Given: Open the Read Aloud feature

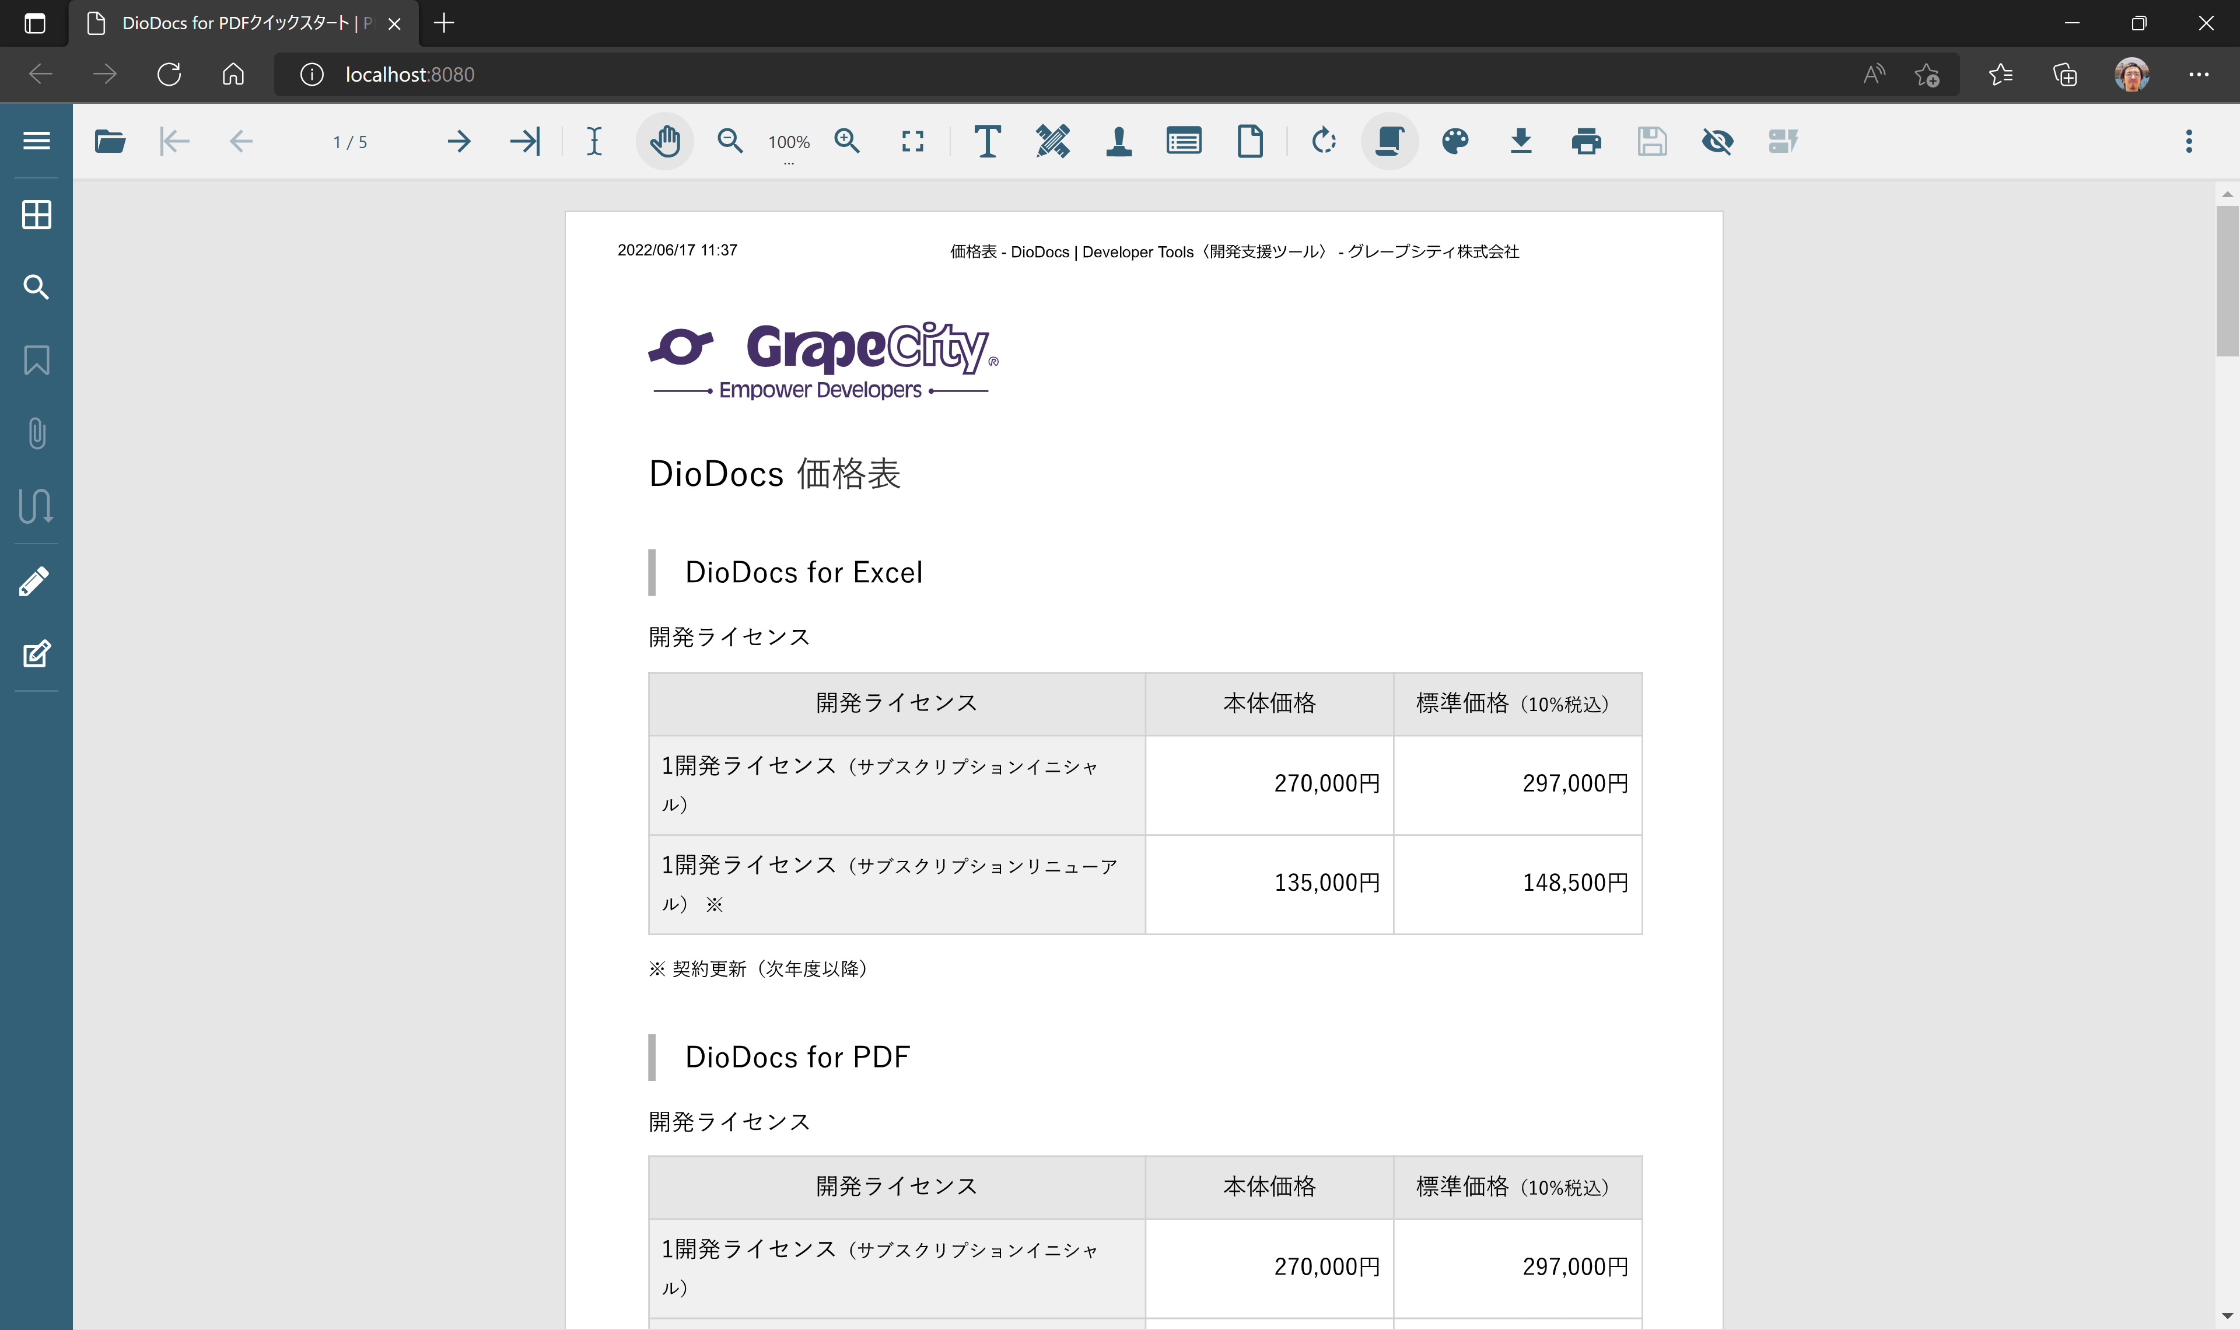Looking at the screenshot, I should (1874, 75).
